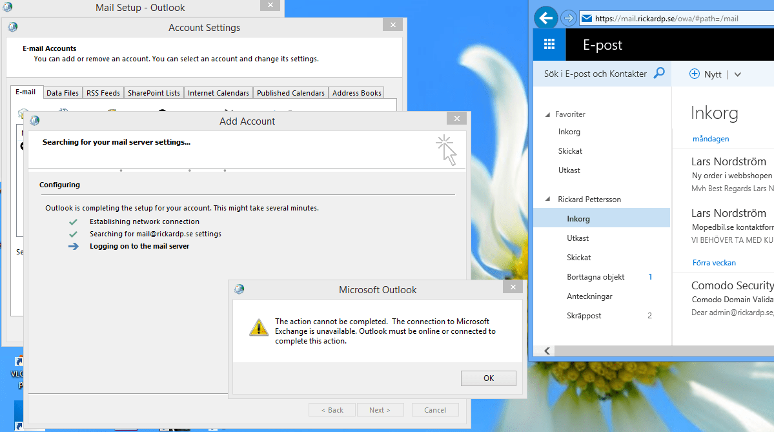Open Skickat under Favoriter

coord(570,151)
